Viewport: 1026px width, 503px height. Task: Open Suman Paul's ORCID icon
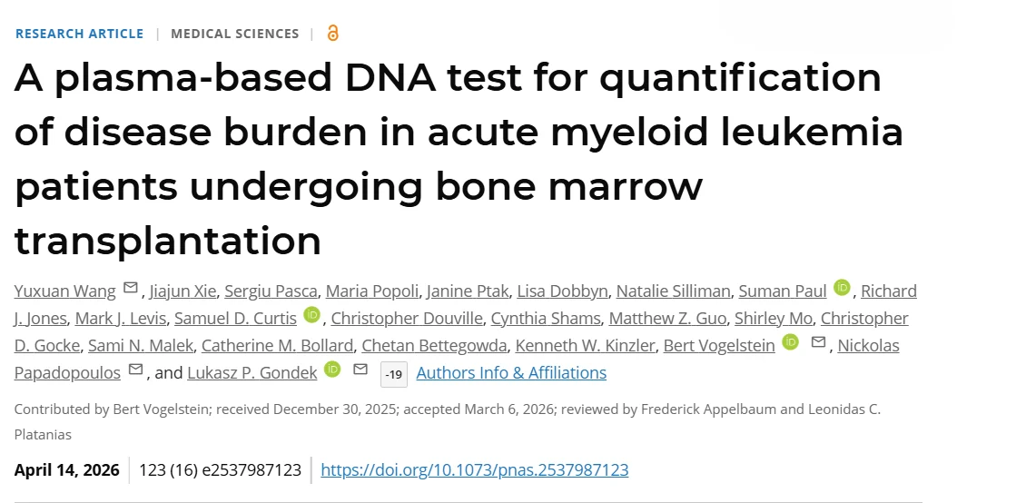[x=843, y=289]
